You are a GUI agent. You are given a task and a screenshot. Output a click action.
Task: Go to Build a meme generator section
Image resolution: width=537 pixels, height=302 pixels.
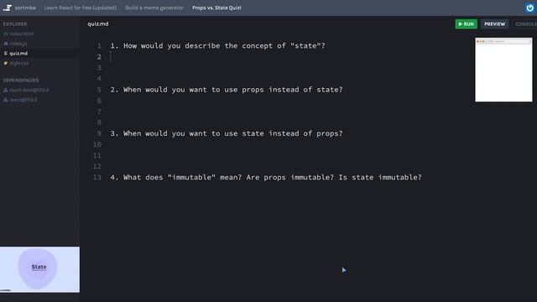point(154,8)
